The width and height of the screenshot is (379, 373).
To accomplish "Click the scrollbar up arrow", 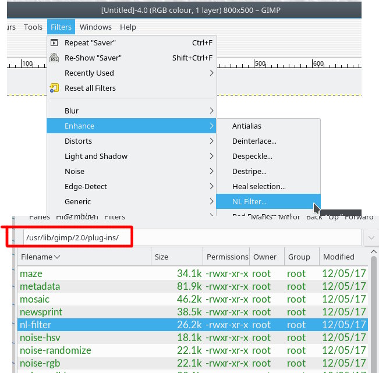I will [x=374, y=252].
